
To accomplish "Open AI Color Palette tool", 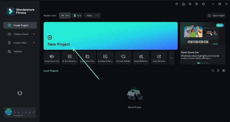I will (123, 58).
